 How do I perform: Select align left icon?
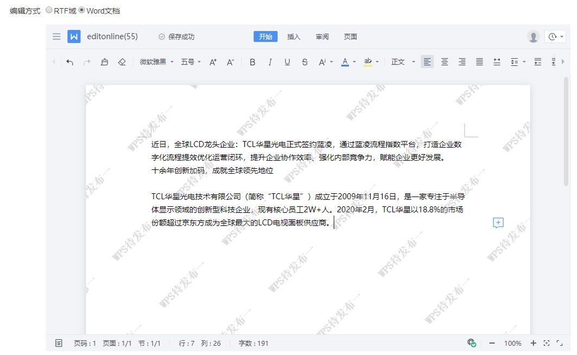click(x=427, y=62)
